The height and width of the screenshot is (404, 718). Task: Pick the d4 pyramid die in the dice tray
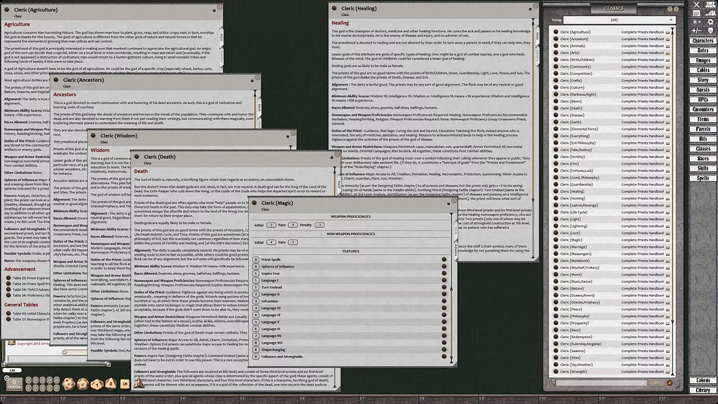click(x=139, y=384)
